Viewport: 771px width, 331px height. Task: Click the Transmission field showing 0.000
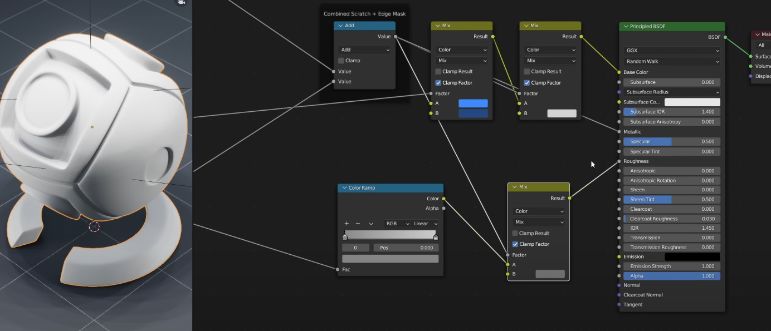[x=672, y=238]
